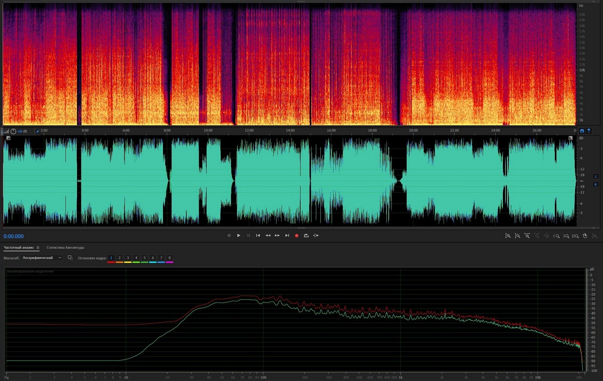Toggle the loop playback button
This screenshot has height=381, width=603.
[x=306, y=235]
